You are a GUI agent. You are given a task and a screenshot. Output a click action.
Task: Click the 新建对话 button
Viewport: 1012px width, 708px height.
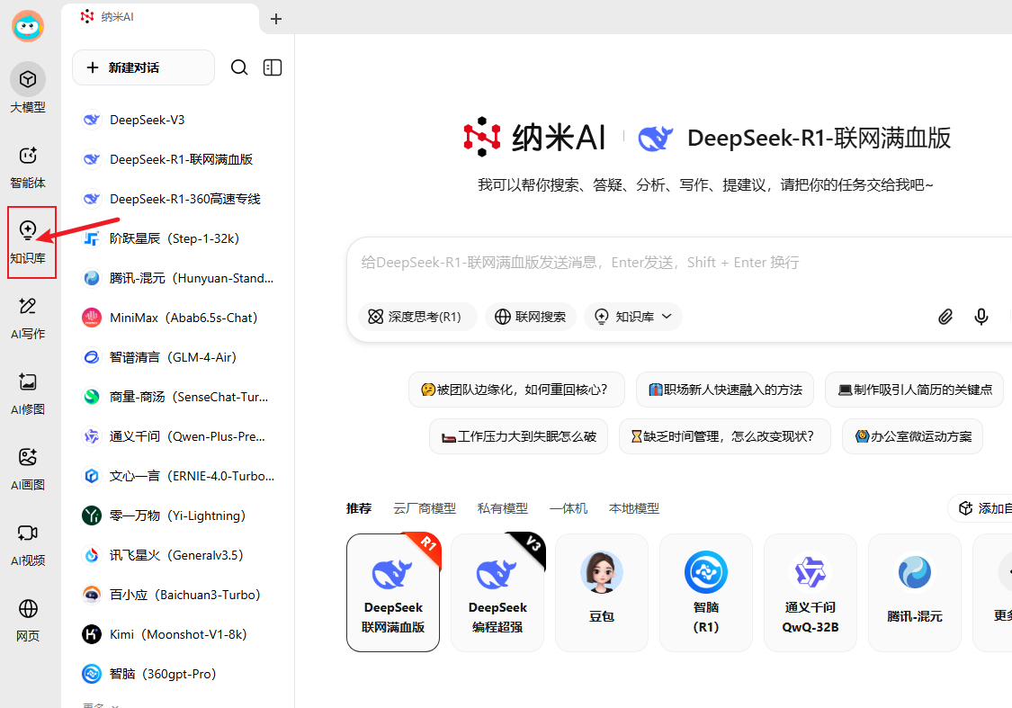coord(143,67)
